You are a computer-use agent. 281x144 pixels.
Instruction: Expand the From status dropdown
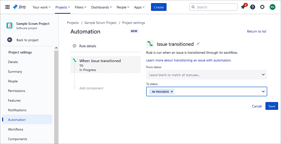pos(263,75)
